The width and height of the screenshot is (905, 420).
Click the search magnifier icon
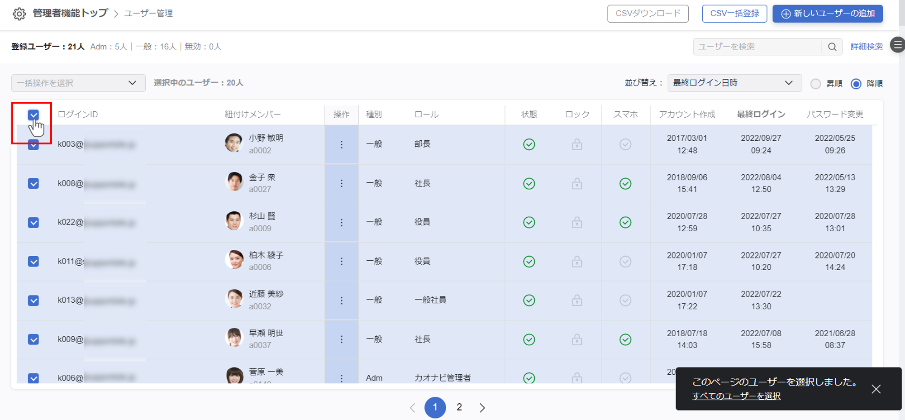pyautogui.click(x=832, y=47)
